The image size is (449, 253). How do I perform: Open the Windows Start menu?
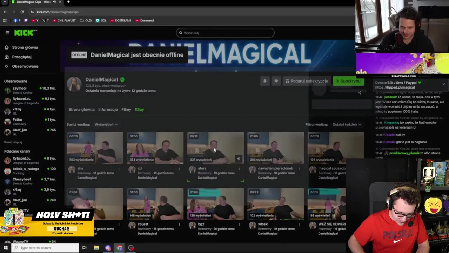(5, 248)
